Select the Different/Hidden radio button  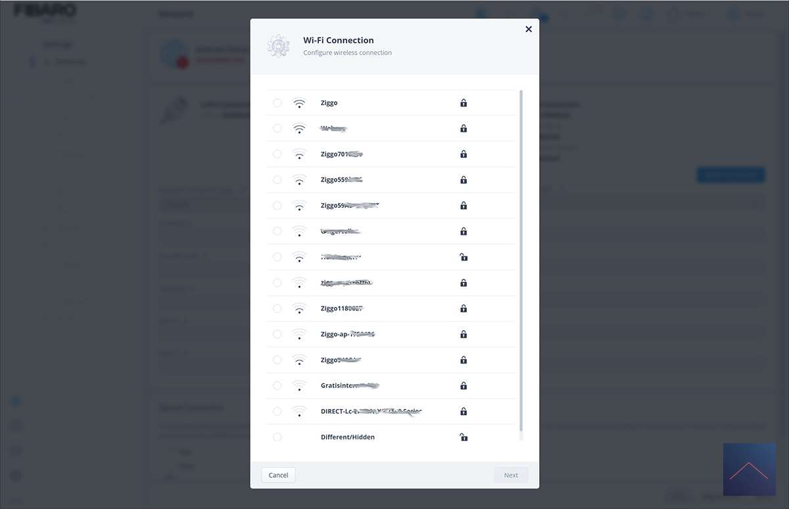pyautogui.click(x=277, y=437)
